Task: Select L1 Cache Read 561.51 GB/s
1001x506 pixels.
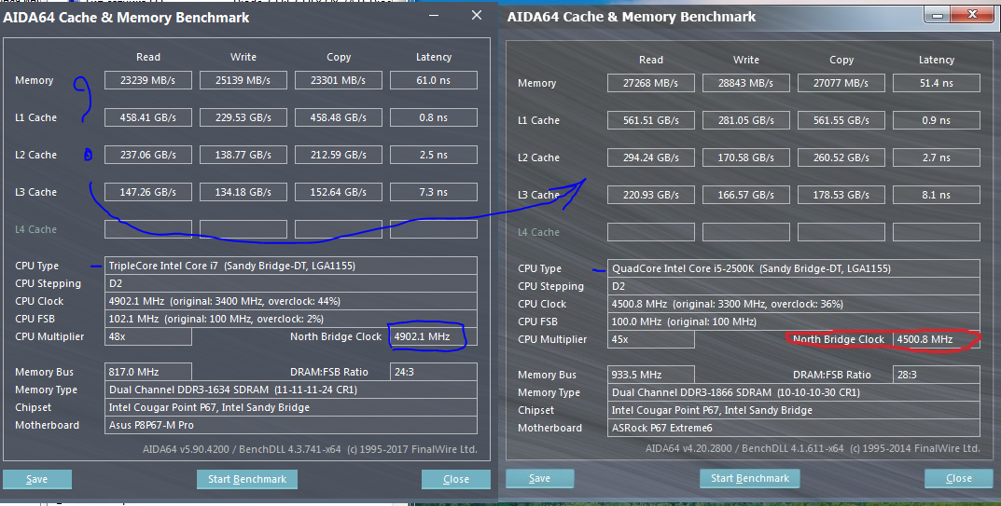Action: click(x=650, y=120)
